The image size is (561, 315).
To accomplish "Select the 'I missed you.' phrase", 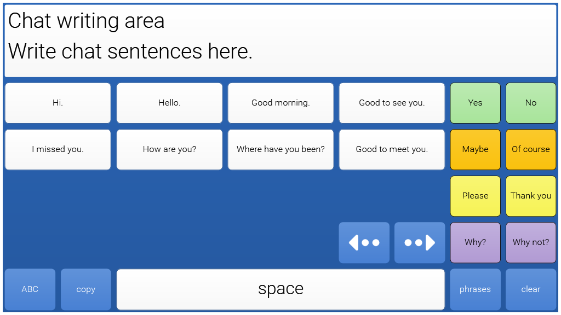I will [58, 149].
